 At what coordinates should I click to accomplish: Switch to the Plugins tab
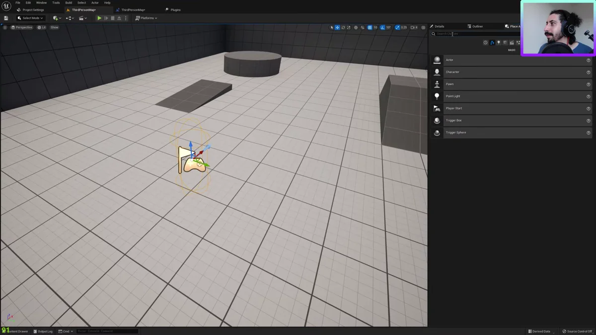pos(173,10)
